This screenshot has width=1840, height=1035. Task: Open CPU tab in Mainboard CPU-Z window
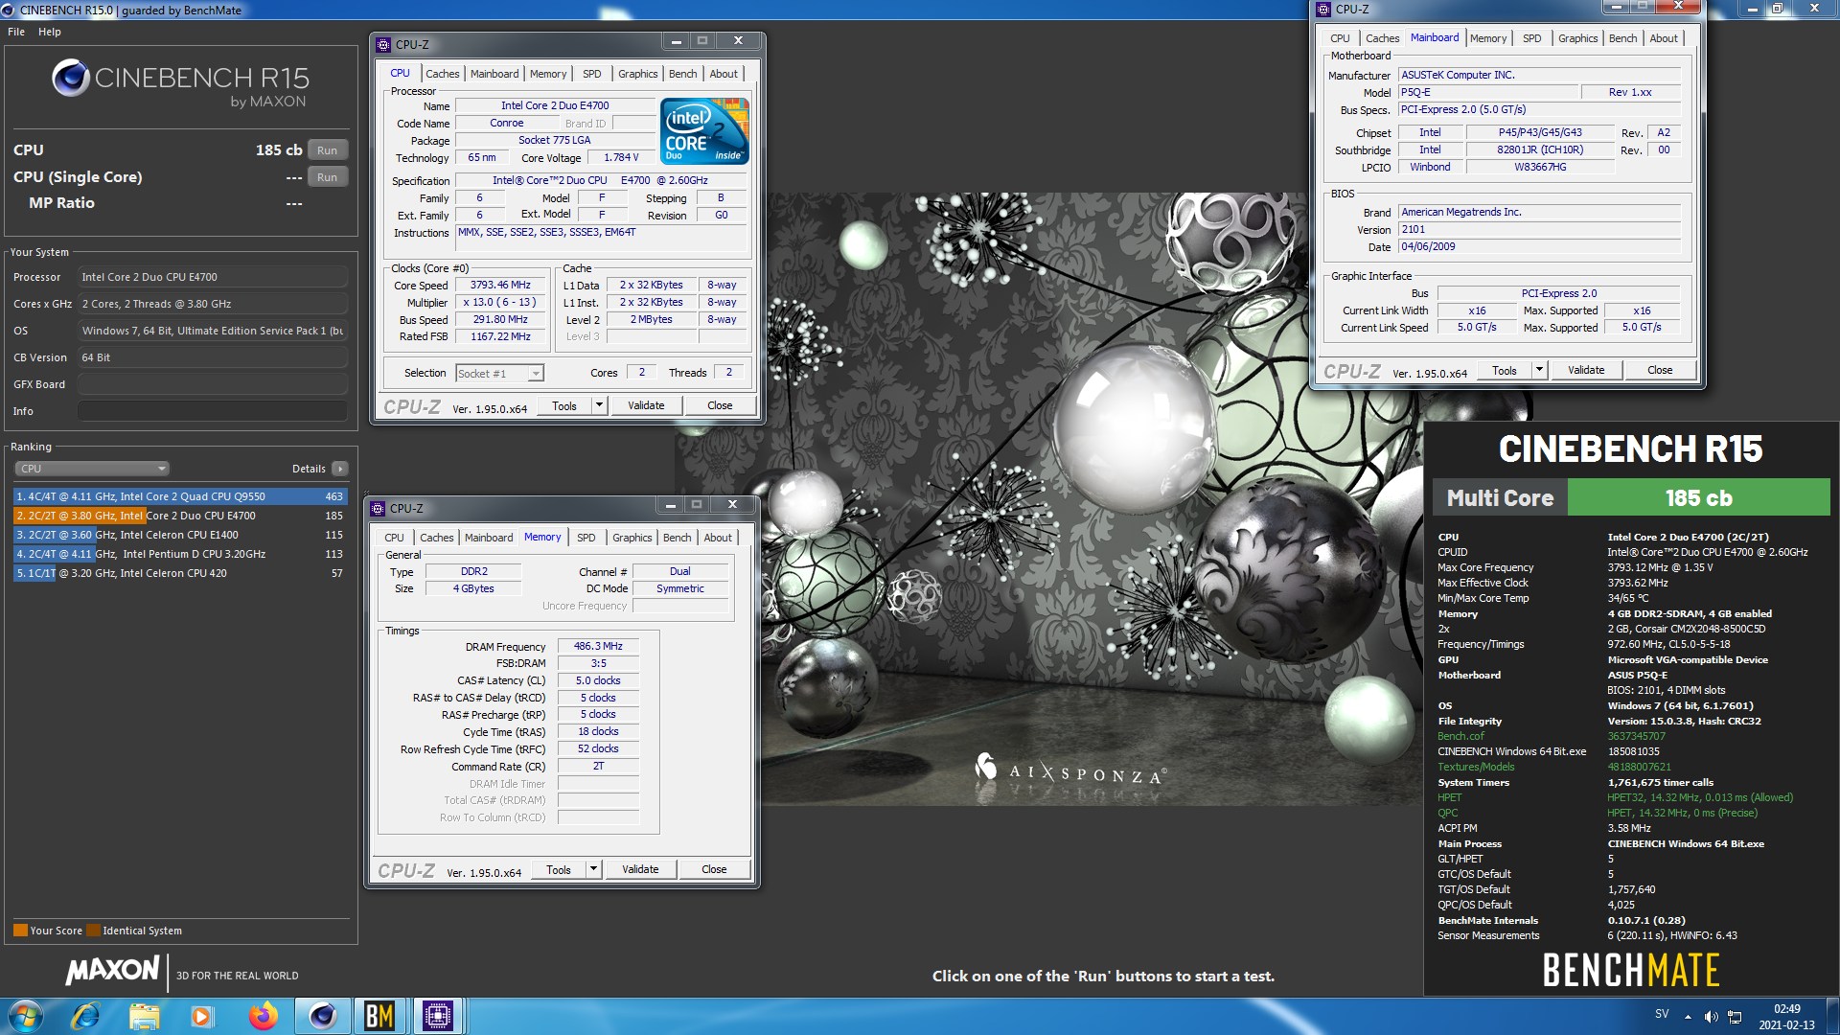click(1340, 38)
